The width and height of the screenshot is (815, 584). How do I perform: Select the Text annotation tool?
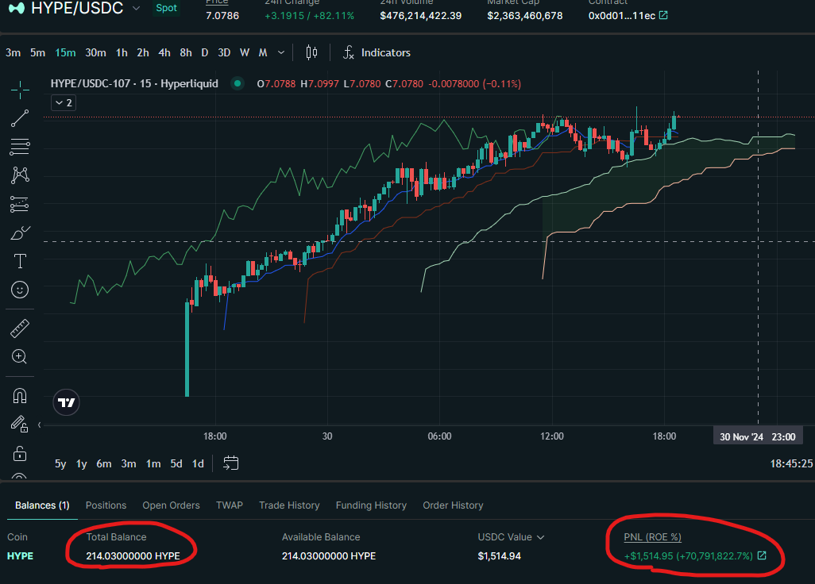20,261
